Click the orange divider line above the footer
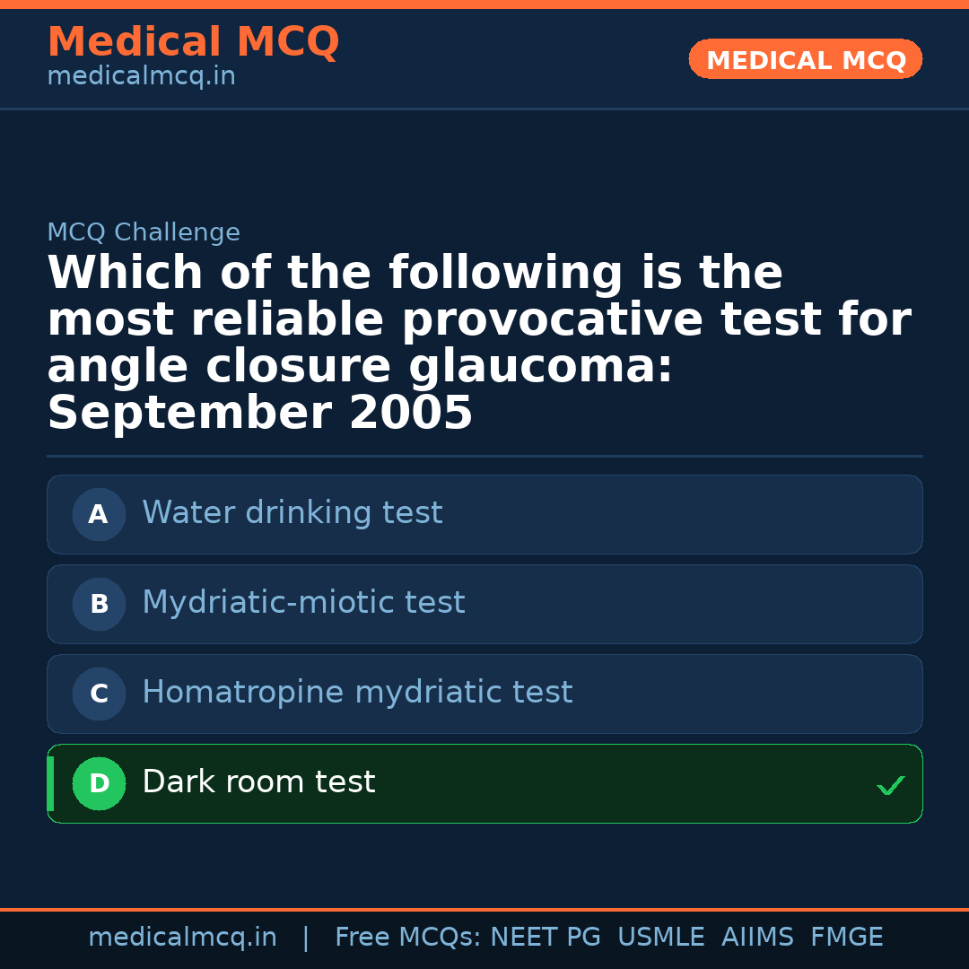The height and width of the screenshot is (969, 969). pyautogui.click(x=484, y=908)
